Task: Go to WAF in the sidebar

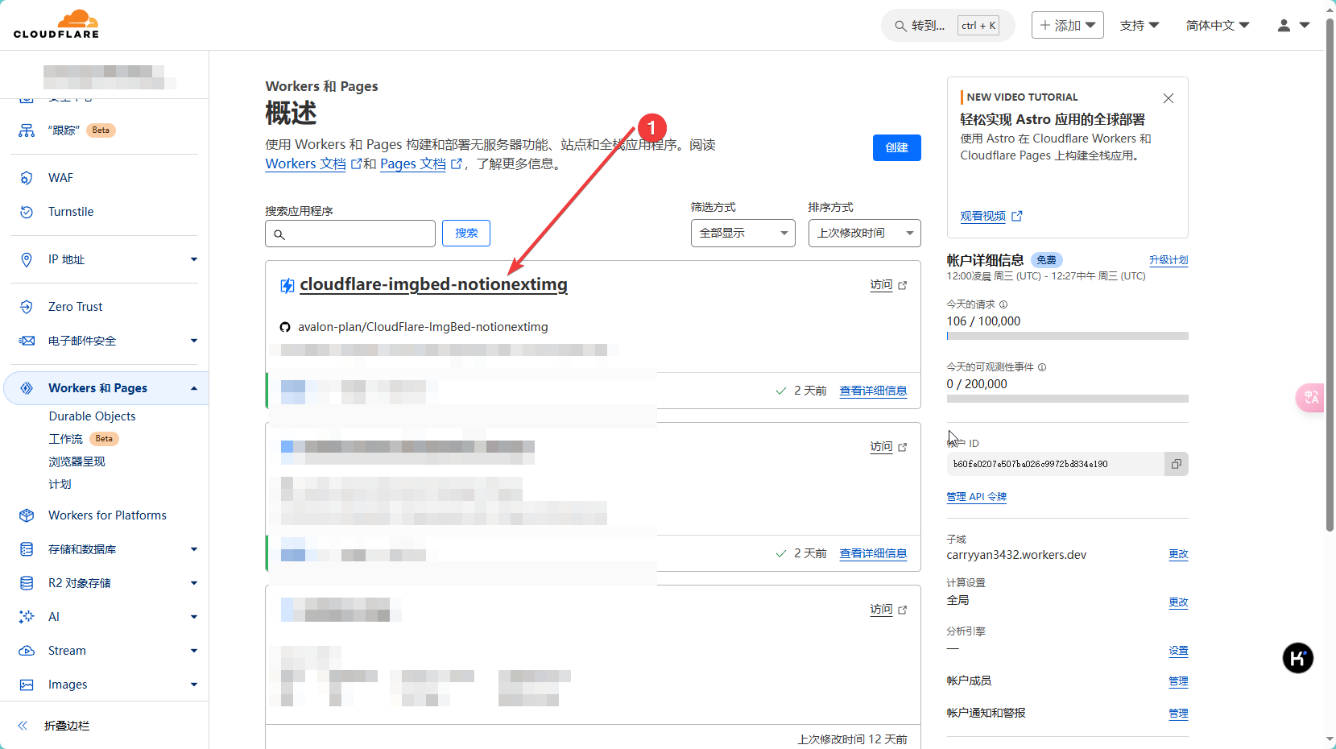Action: click(60, 178)
